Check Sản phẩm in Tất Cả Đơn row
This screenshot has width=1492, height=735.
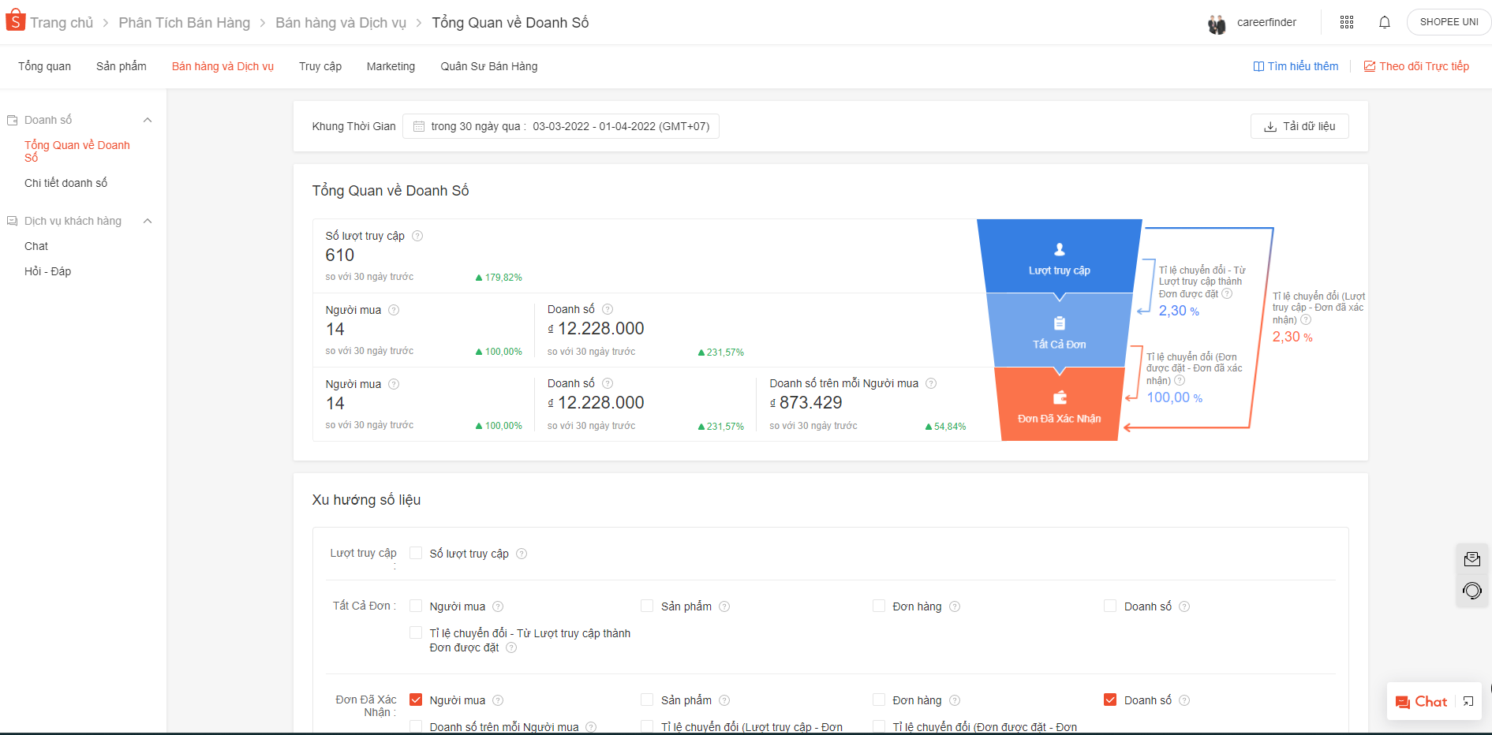tap(647, 606)
